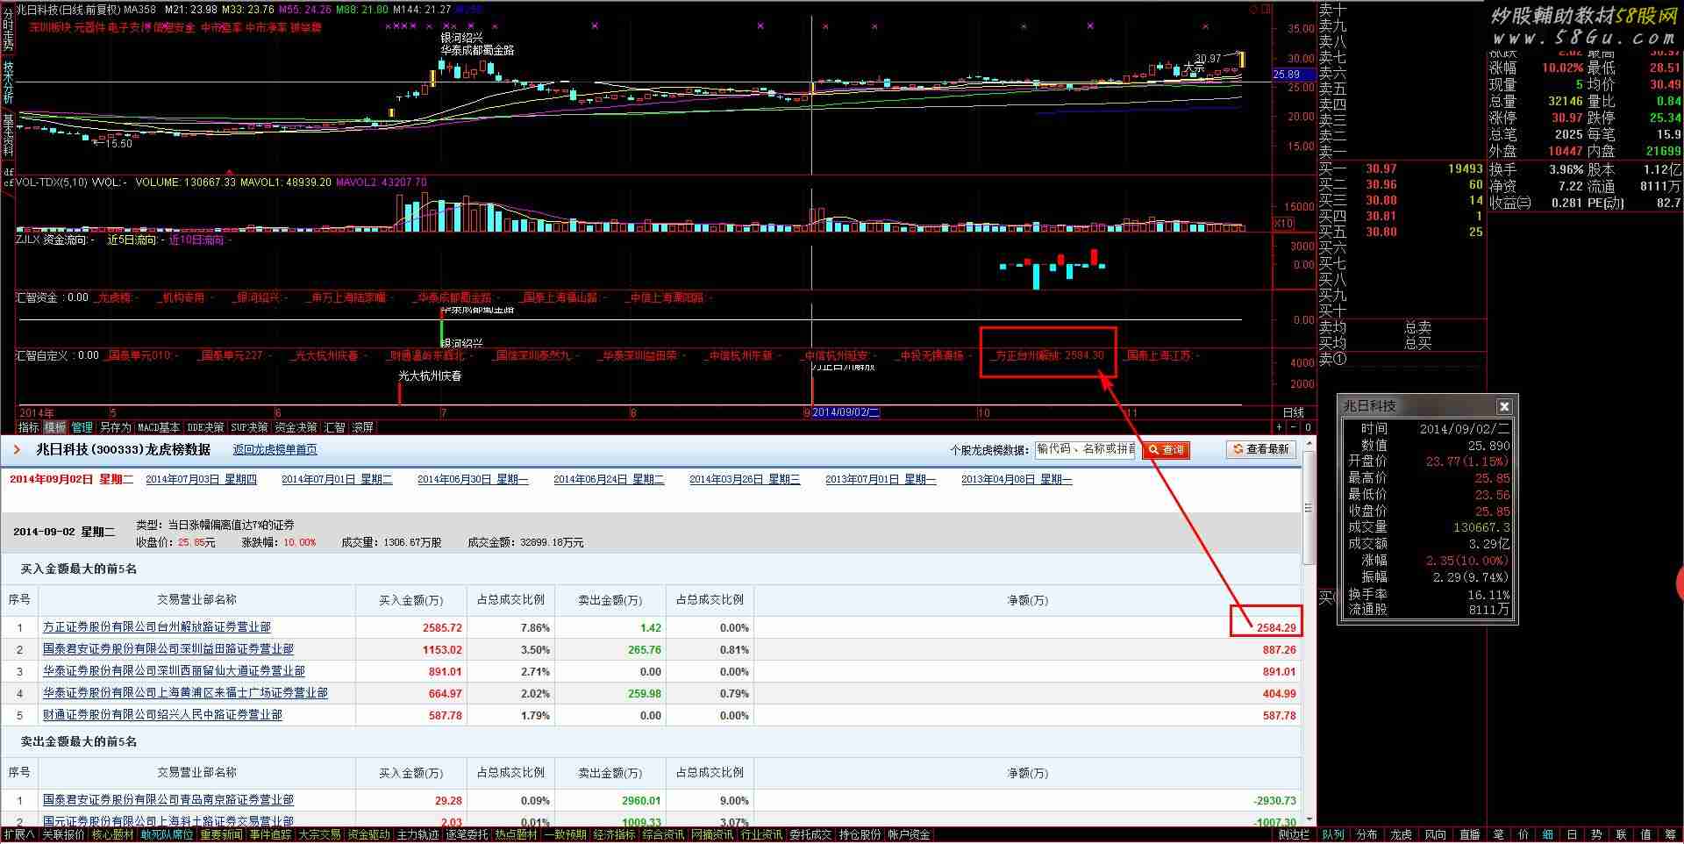Click 另存为 to save template
Image resolution: width=1684 pixels, height=844 pixels.
(x=115, y=427)
